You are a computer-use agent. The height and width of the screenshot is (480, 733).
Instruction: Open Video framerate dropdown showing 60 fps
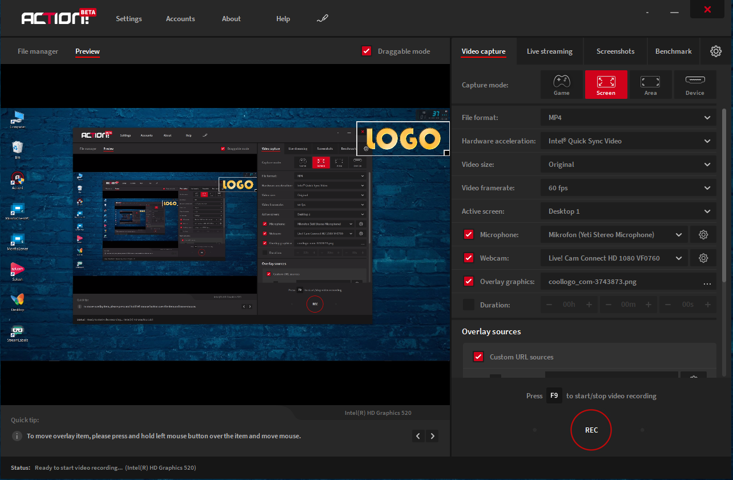(x=629, y=187)
